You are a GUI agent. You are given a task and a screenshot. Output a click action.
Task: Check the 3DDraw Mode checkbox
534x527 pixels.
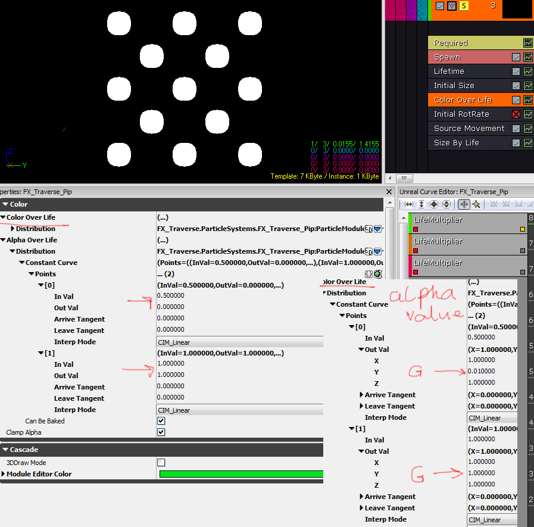point(161,462)
